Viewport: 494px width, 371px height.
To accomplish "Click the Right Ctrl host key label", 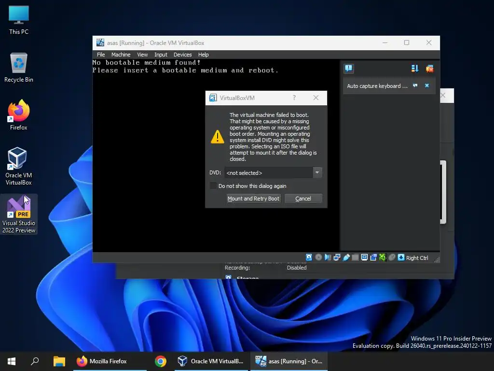I will (417, 258).
